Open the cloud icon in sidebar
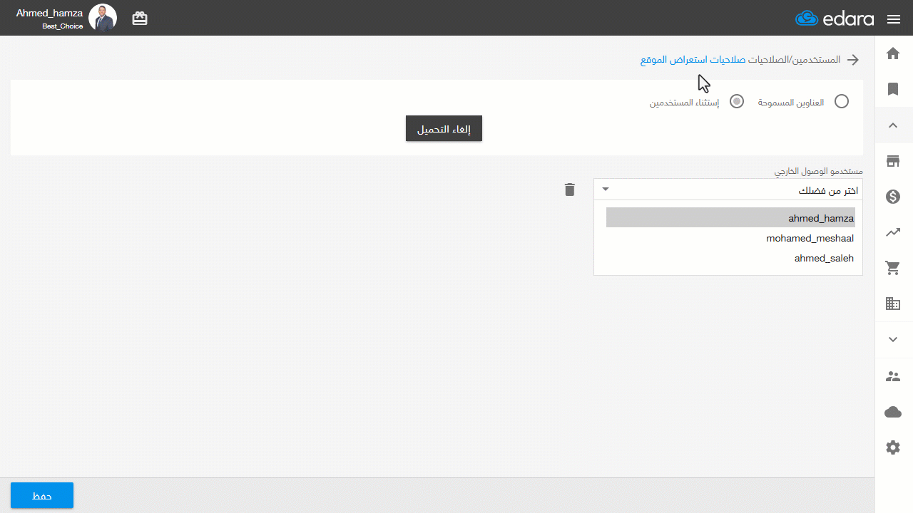The width and height of the screenshot is (913, 513). (x=893, y=412)
